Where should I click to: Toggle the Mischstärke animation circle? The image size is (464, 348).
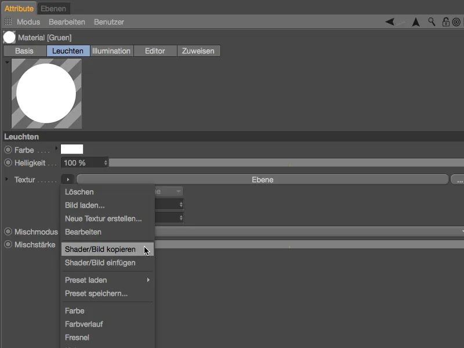coord(8,244)
